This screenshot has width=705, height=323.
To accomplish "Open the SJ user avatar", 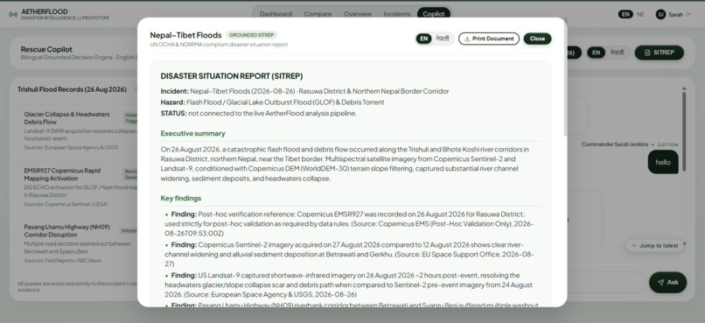I will point(660,14).
